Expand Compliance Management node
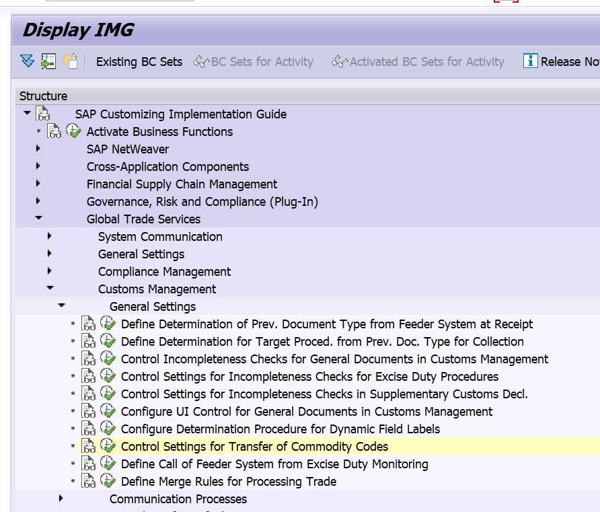This screenshot has width=600, height=512. [49, 271]
